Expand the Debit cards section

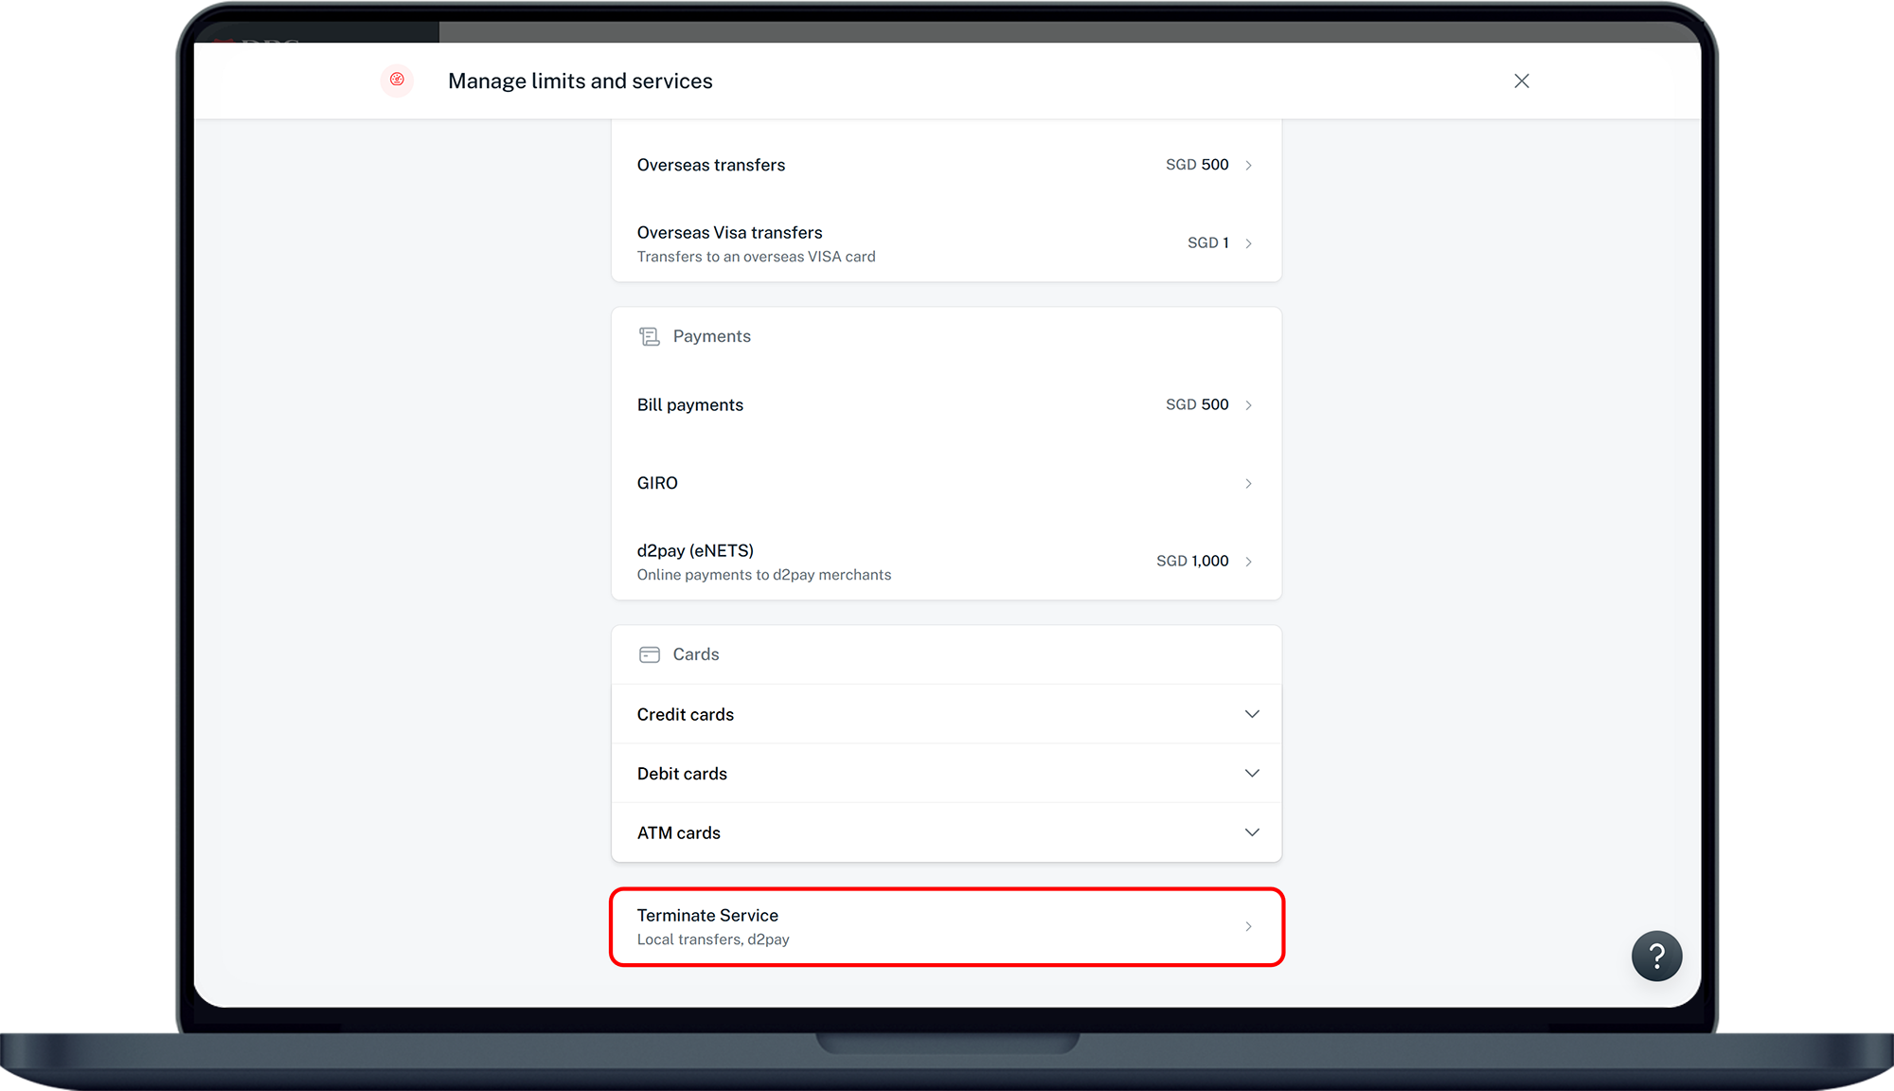(x=1251, y=774)
